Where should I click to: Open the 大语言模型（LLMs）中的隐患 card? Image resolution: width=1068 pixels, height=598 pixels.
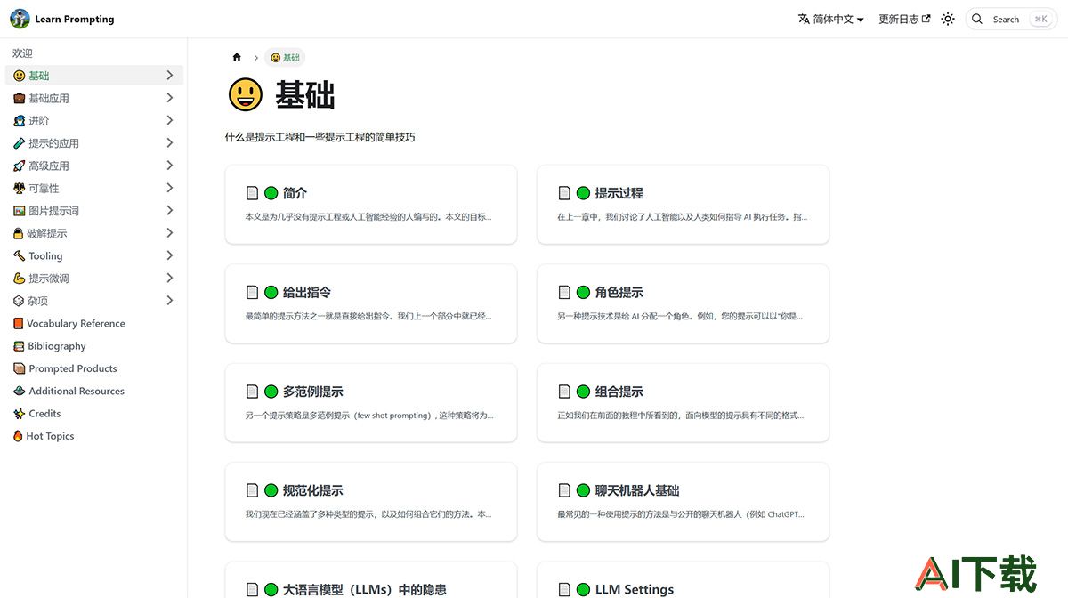371,580
